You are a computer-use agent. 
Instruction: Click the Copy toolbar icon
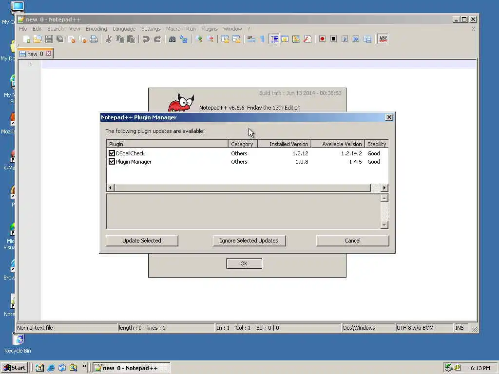click(120, 39)
